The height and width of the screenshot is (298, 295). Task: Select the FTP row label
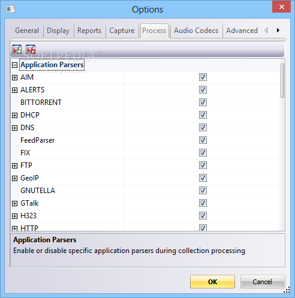click(26, 165)
